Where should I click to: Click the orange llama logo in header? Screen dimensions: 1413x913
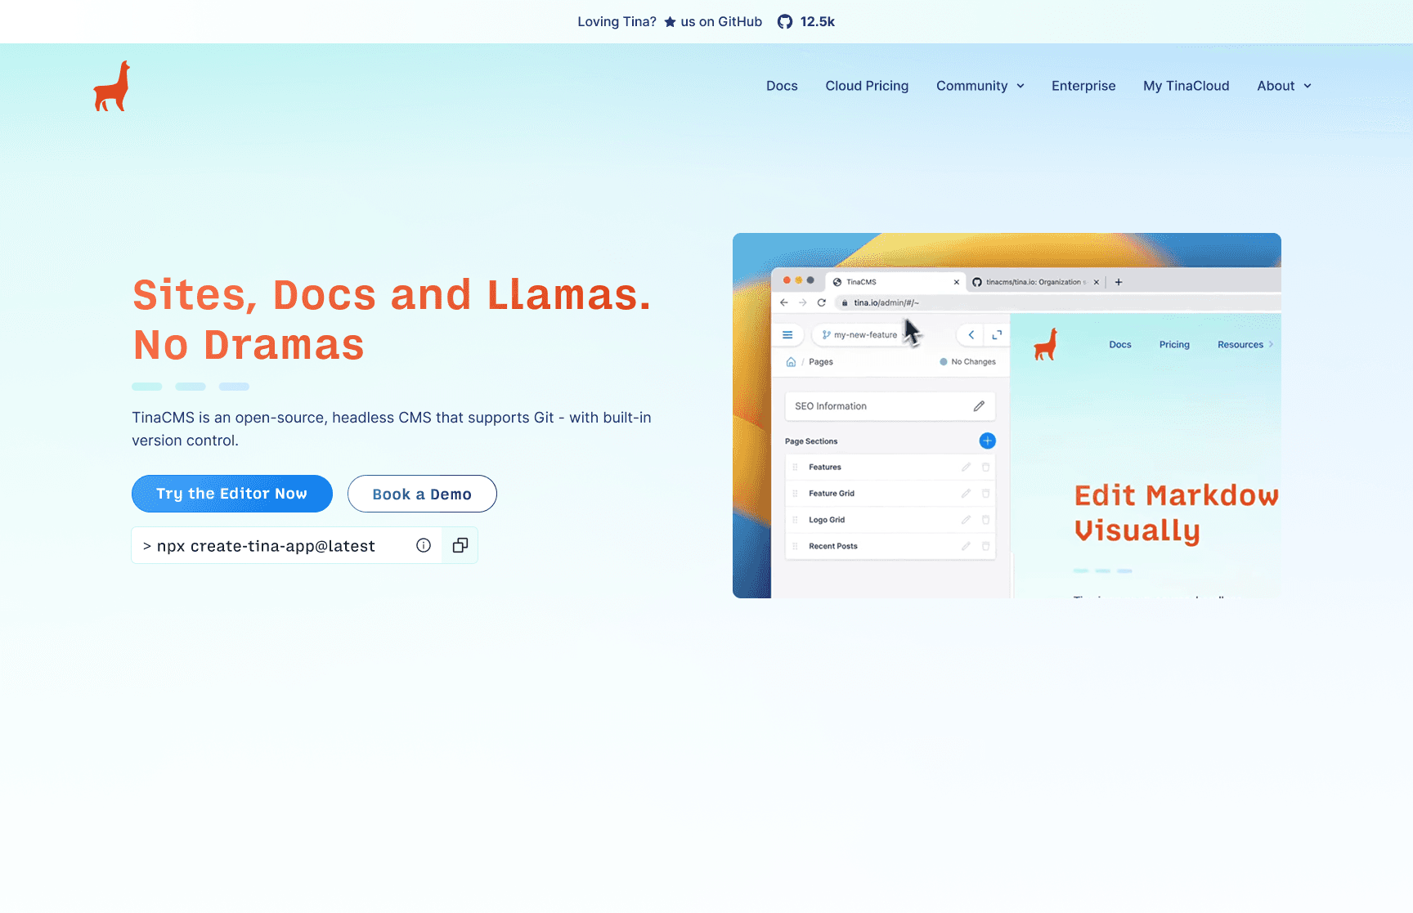click(112, 86)
